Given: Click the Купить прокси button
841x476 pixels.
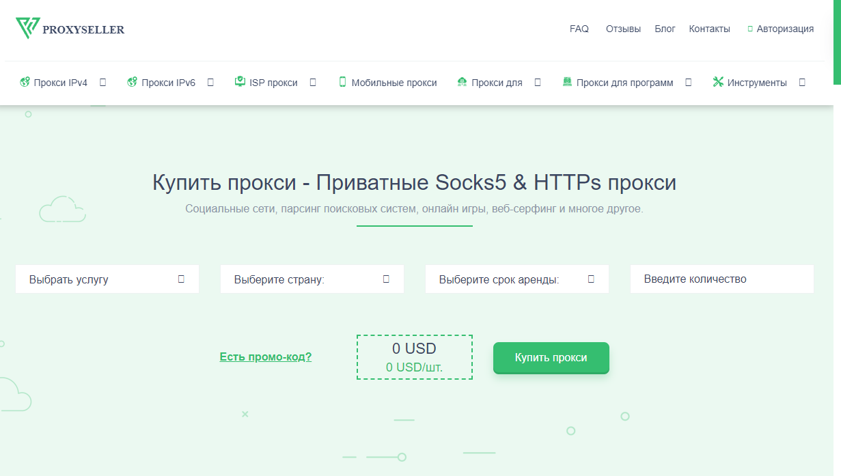Looking at the screenshot, I should [551, 358].
